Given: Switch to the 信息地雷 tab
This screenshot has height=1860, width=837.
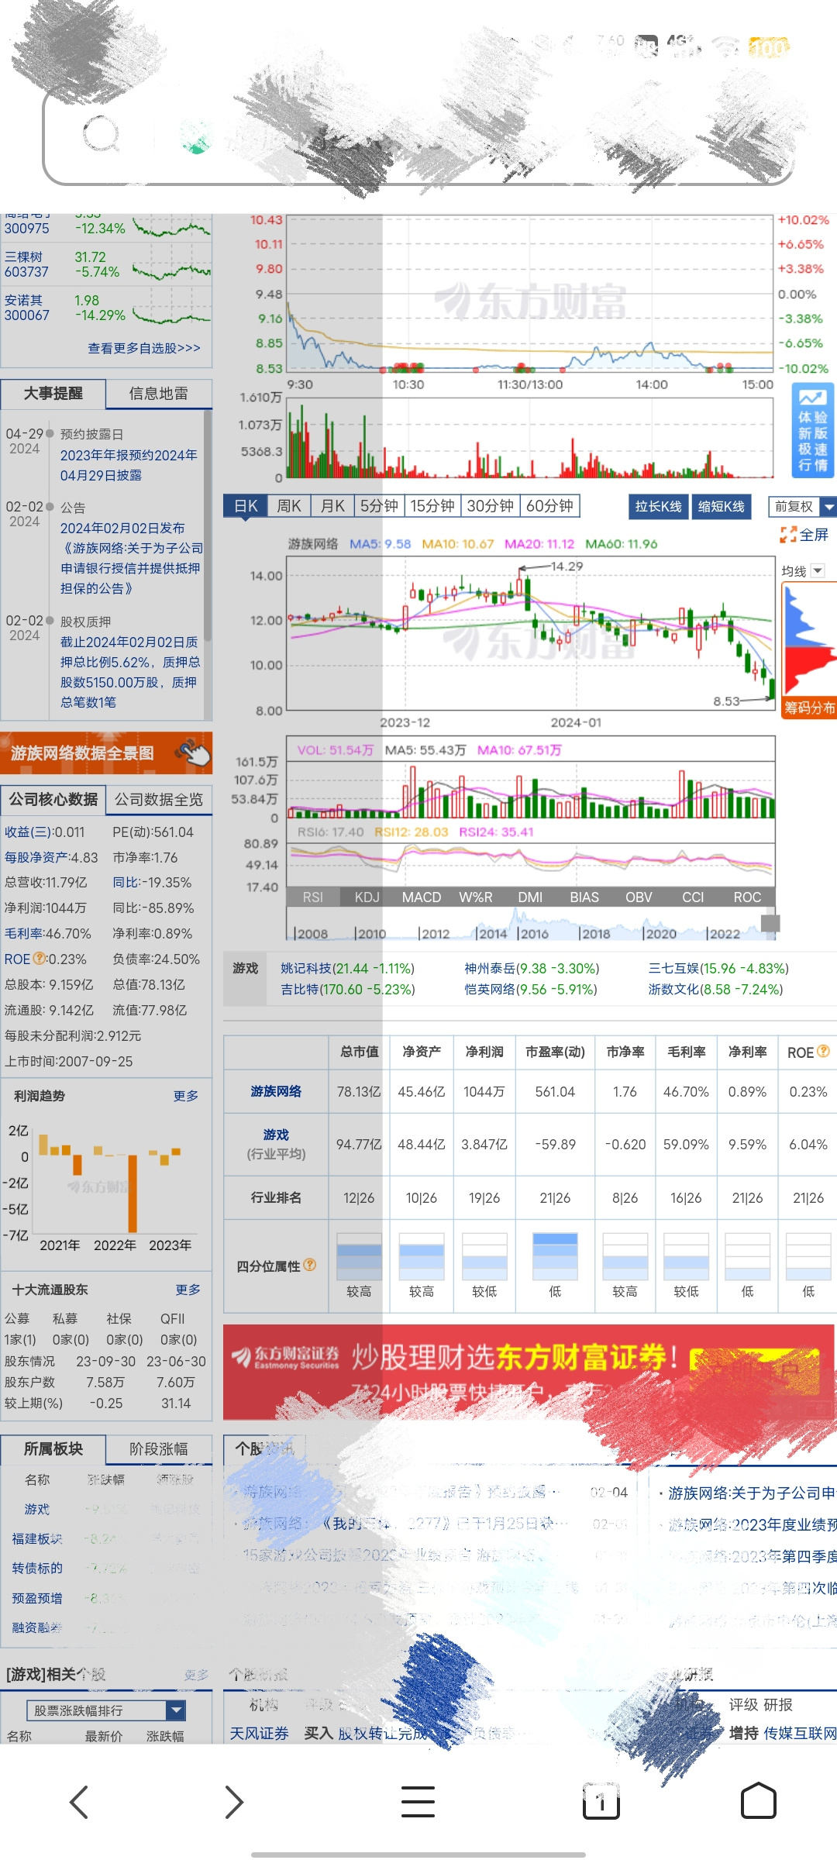Looking at the screenshot, I should [159, 393].
